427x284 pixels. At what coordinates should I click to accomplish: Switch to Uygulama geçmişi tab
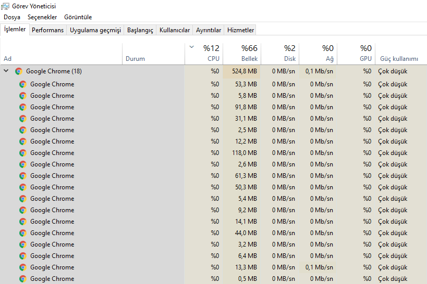[95, 30]
